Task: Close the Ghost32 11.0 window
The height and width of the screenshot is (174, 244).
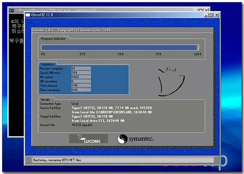Action: point(217,15)
